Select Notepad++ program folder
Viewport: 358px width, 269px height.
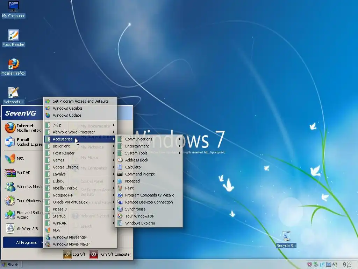80,195
